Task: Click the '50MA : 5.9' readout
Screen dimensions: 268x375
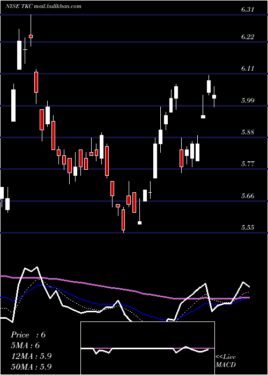Action: [x=31, y=366]
